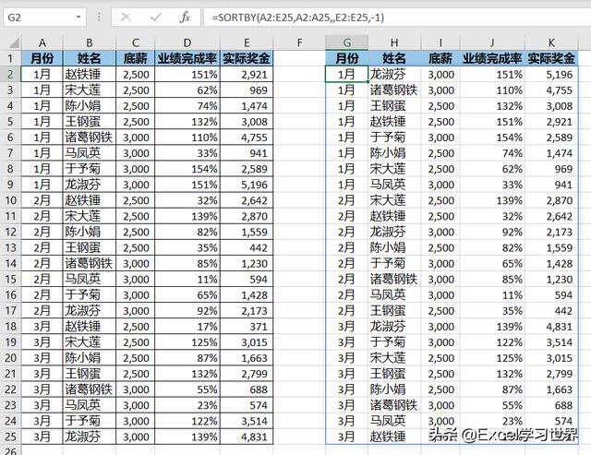
Task: Click header cell 业绩完成率 in column D
Action: [x=187, y=58]
